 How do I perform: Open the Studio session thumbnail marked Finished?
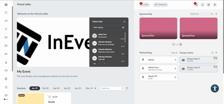point(31,98)
